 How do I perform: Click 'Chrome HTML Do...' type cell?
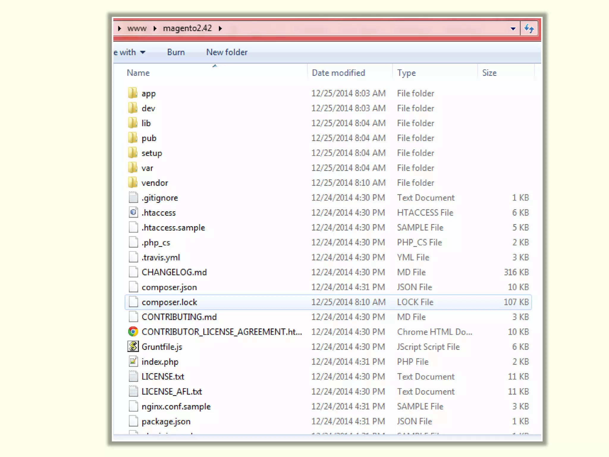click(x=434, y=332)
